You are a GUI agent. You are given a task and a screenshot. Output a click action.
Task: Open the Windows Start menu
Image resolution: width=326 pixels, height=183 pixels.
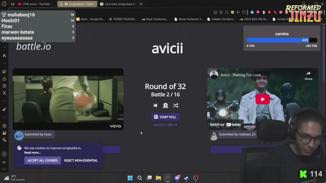point(130,178)
